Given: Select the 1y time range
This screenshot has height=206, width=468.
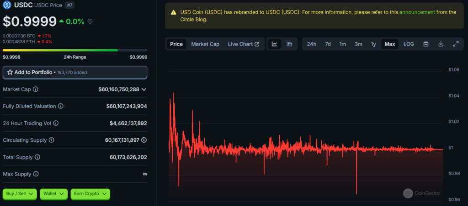Looking at the screenshot, I should 373,44.
